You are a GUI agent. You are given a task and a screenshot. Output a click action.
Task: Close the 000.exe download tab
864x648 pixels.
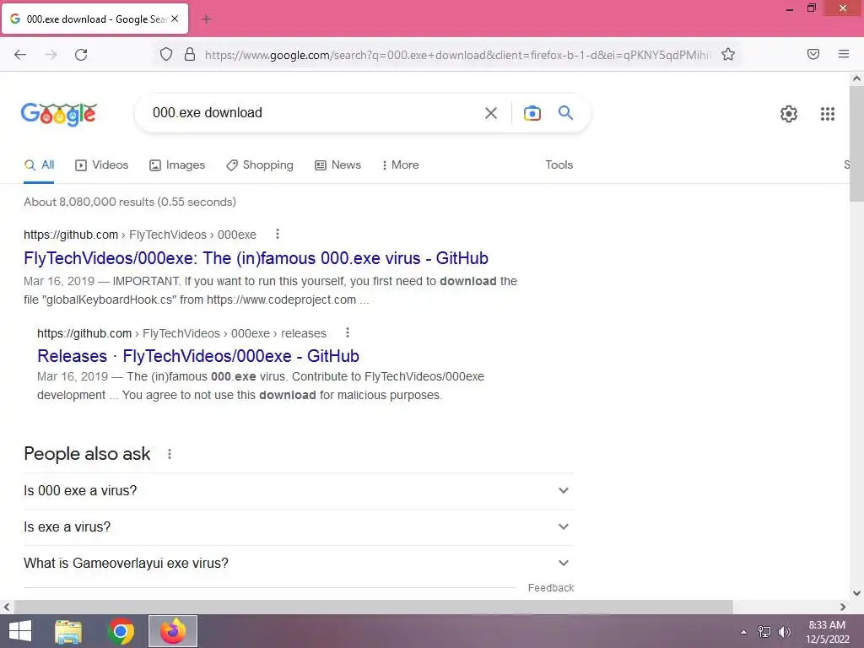coord(175,19)
